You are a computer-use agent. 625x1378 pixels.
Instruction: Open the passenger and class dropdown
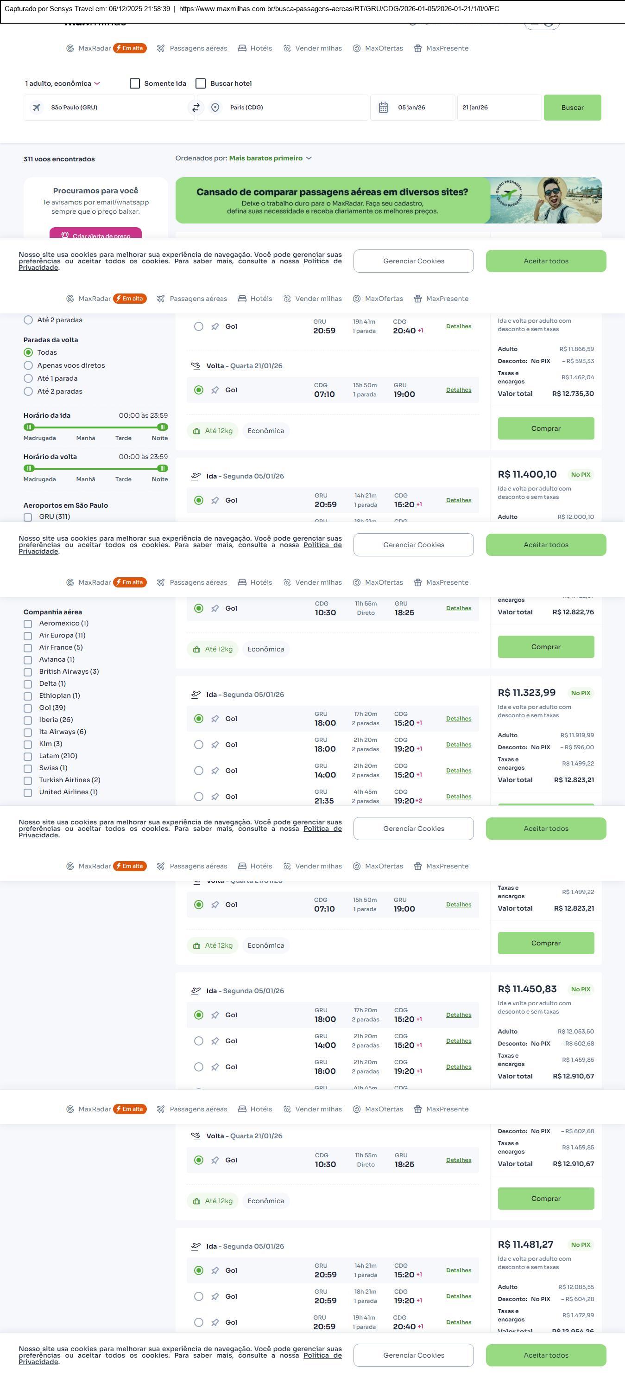coord(62,83)
